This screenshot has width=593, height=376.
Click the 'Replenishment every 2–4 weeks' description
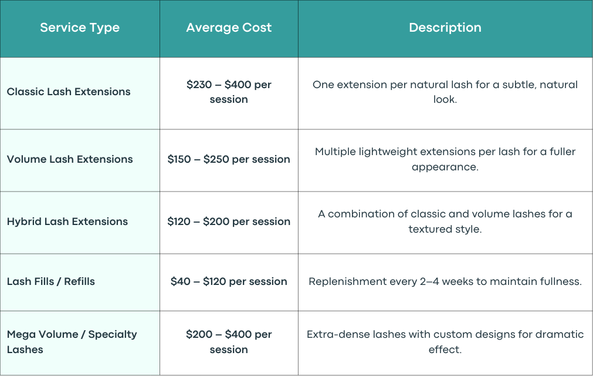pyautogui.click(x=445, y=281)
